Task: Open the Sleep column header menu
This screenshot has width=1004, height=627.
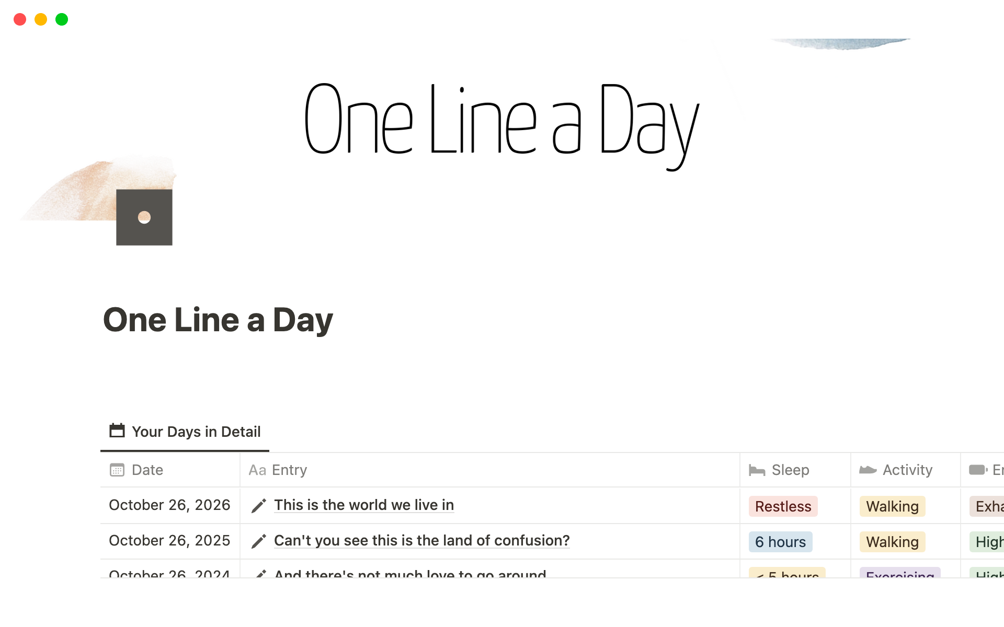Action: (790, 470)
